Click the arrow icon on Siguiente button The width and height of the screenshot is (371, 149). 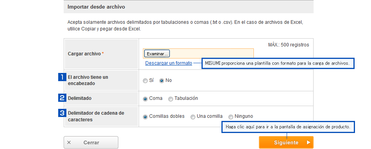click(308, 142)
